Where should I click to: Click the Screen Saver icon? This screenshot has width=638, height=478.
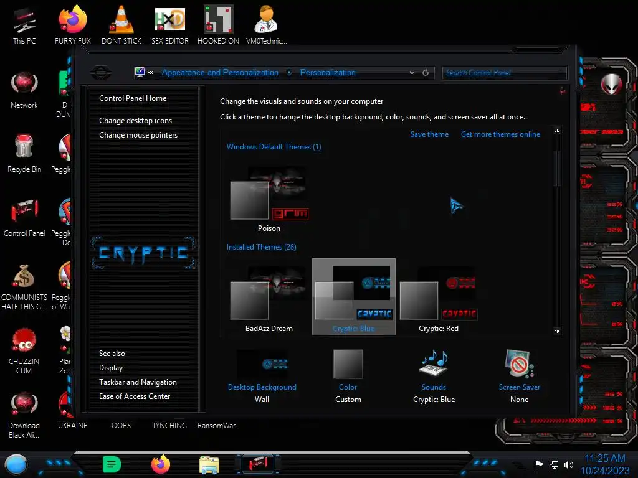click(x=519, y=363)
